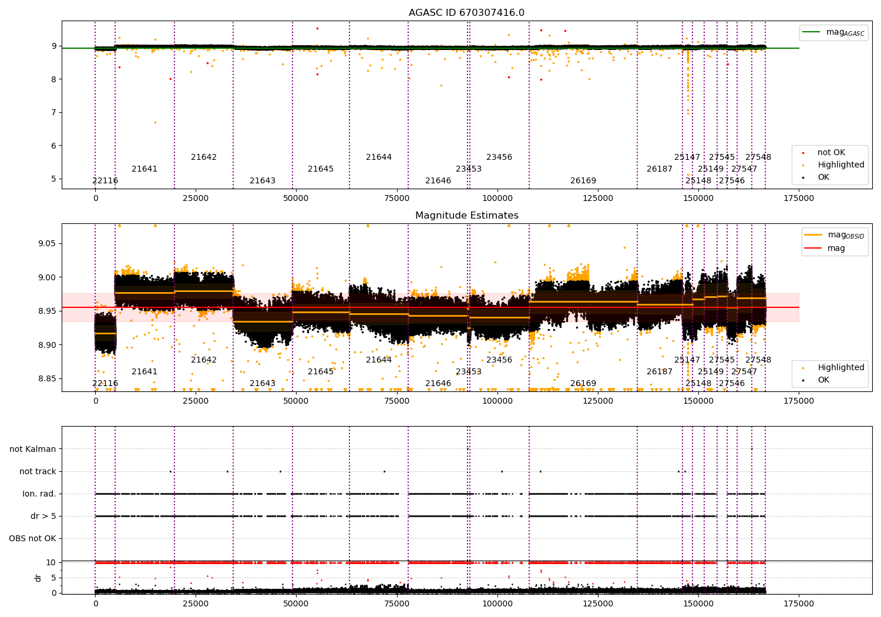Click the 9.05 y-axis tick label
Image resolution: width=881 pixels, height=617 pixels.
tap(47, 243)
